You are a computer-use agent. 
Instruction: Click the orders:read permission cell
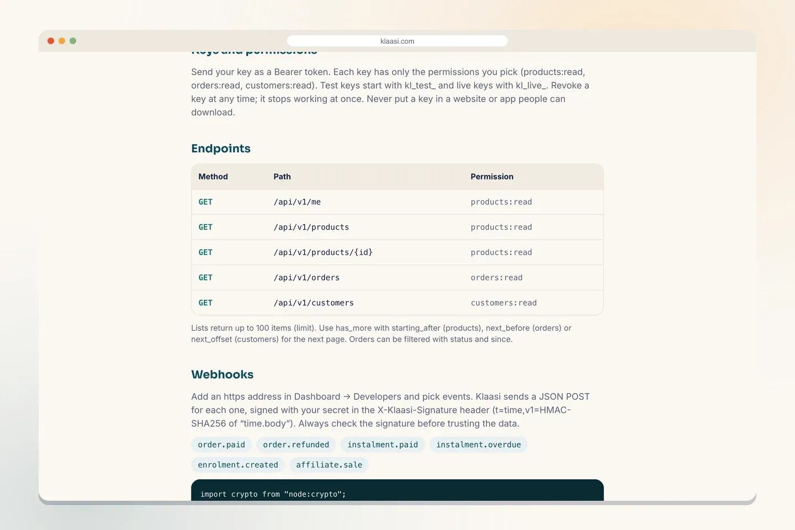click(496, 278)
